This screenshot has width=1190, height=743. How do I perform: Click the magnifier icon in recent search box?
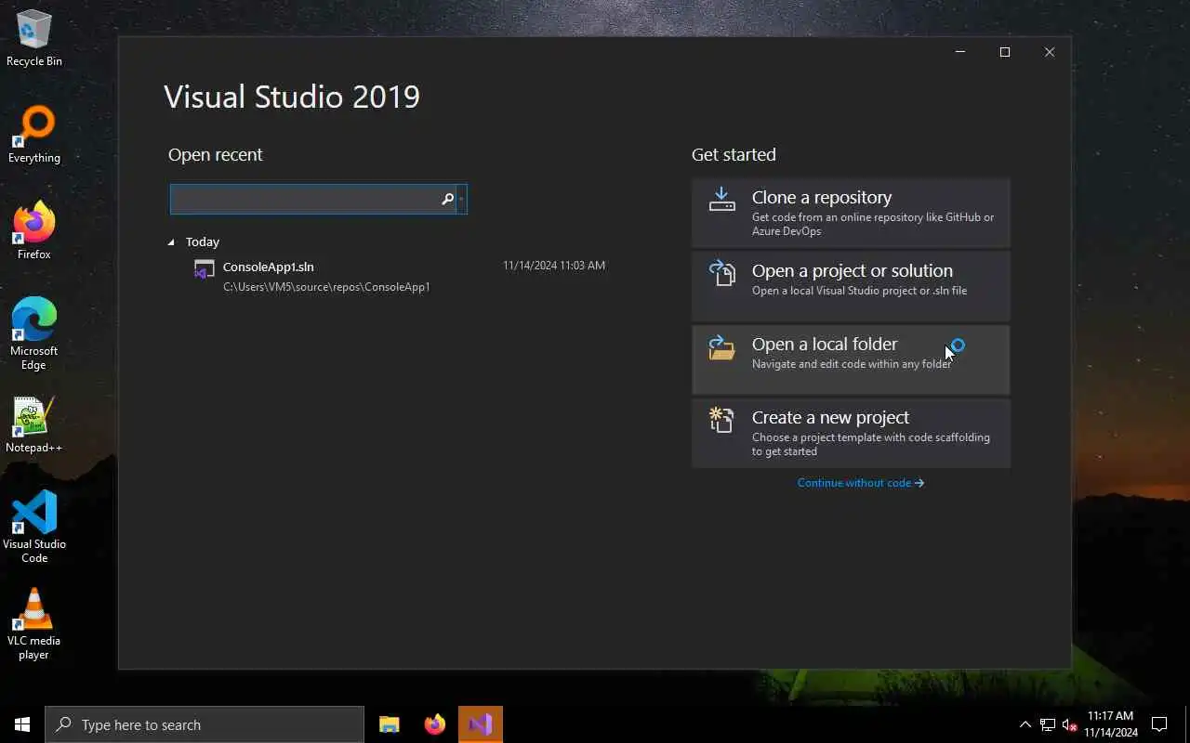pyautogui.click(x=447, y=199)
